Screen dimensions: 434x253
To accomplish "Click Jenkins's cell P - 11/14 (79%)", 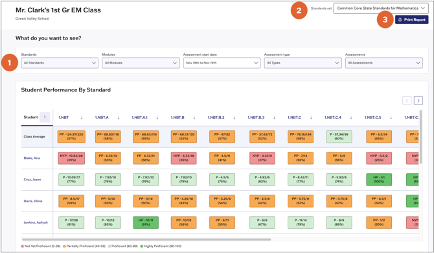I will 301,223.
